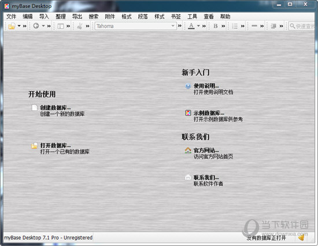Screen dimensions: 318x246
Task: Click the 快速查找 search input field
Action: (302, 26)
